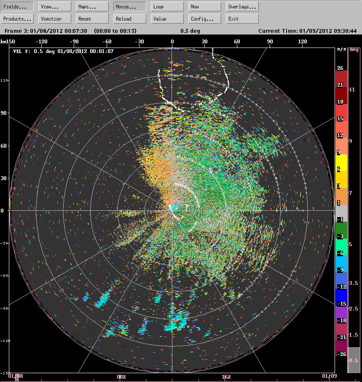Image resolution: width=362 pixels, height=382 pixels.
Task: Click the 01/09 end of timeline
Action: pos(329,376)
